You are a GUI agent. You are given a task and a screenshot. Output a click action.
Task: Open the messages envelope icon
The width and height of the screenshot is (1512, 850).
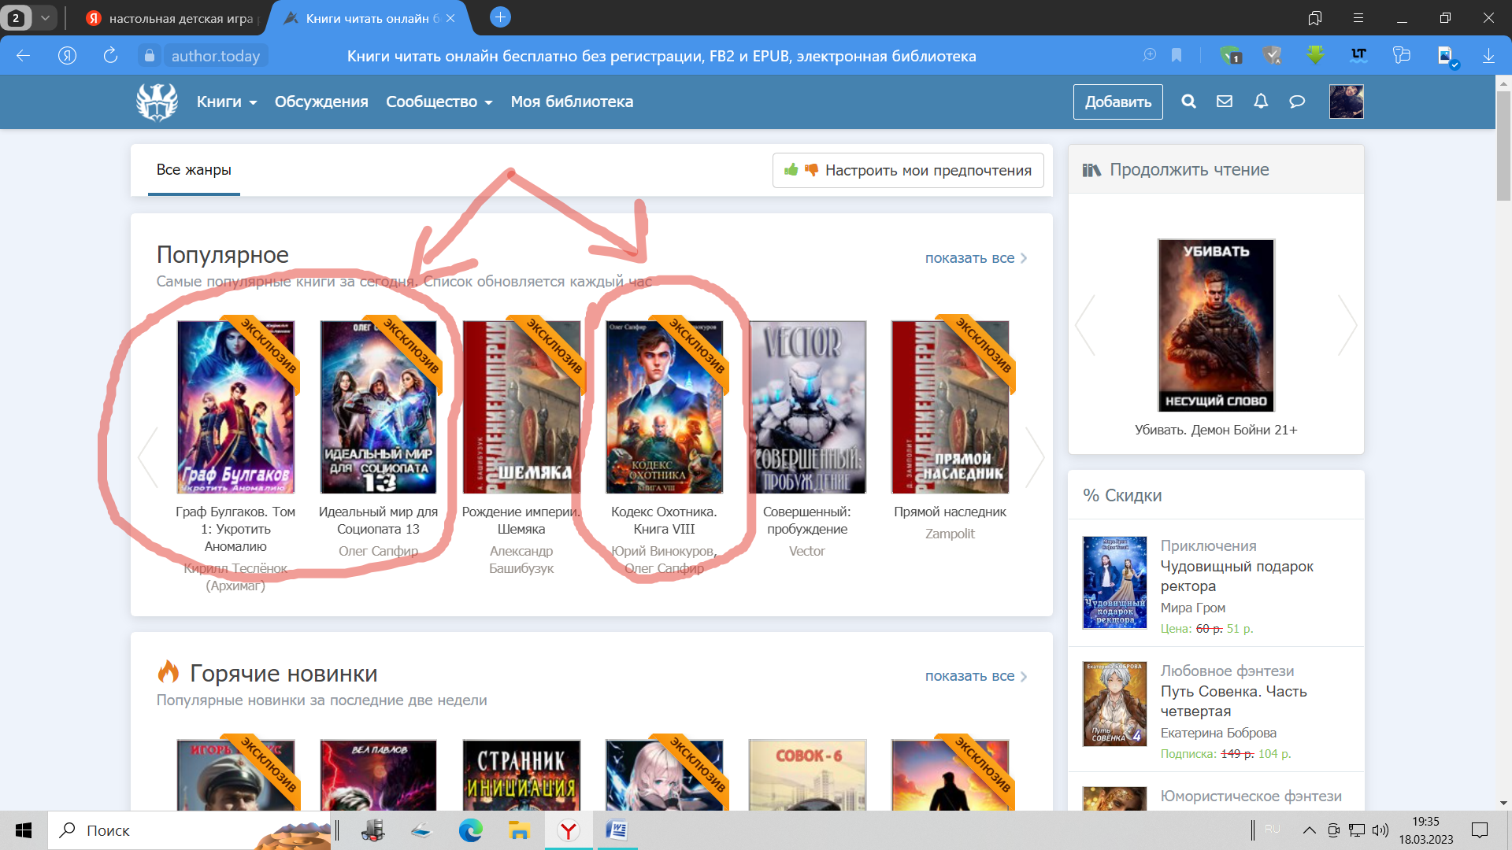coord(1225,102)
